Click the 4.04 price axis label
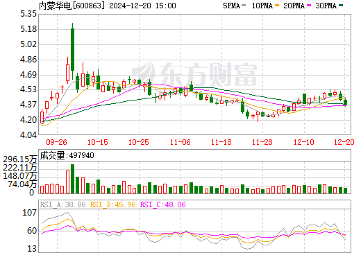361x253 pixels. pyautogui.click(x=28, y=135)
